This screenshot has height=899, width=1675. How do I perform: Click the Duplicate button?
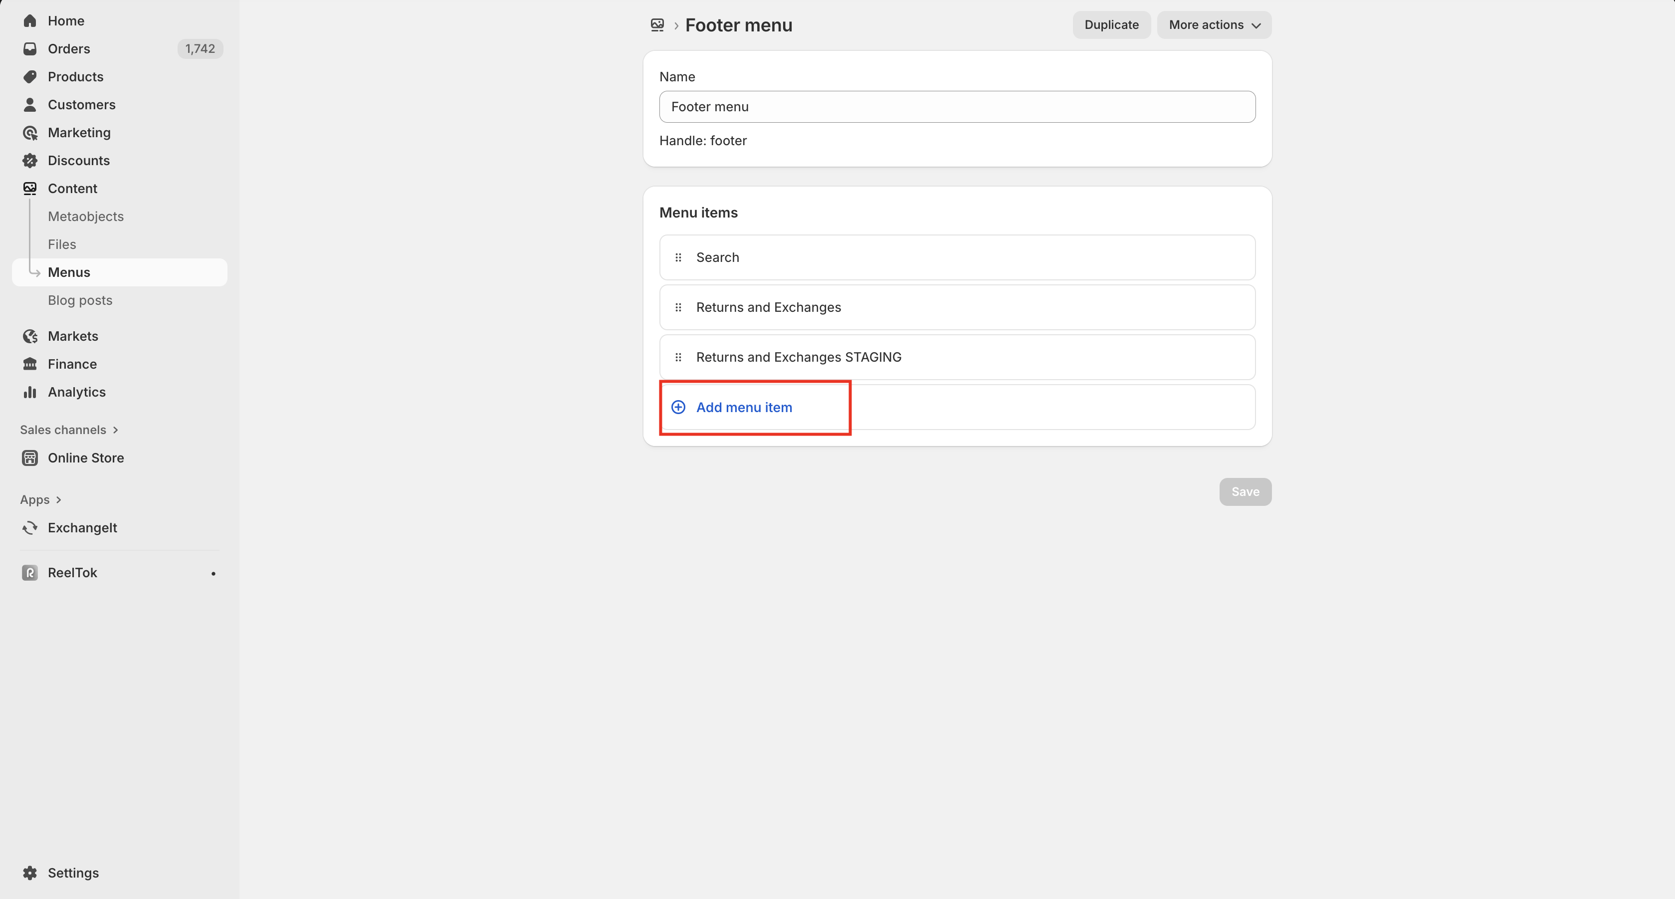1111,25
